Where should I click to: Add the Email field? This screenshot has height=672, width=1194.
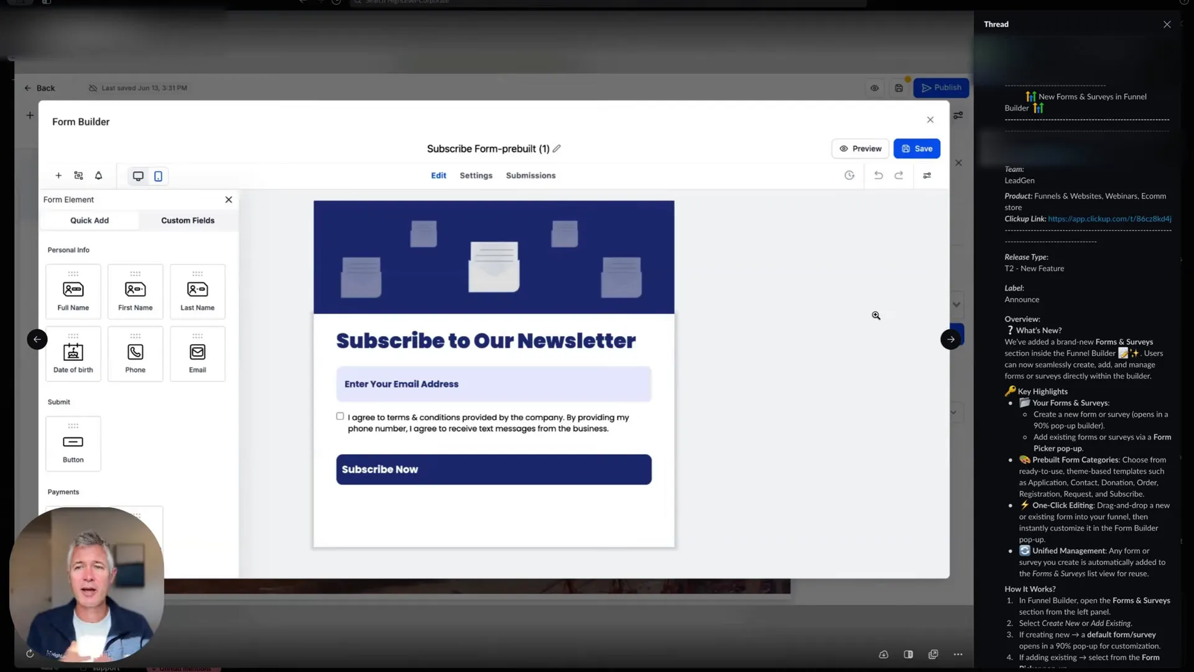coord(198,353)
